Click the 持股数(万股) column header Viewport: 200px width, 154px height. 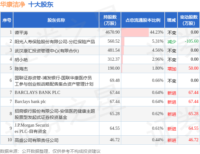click(110, 20)
